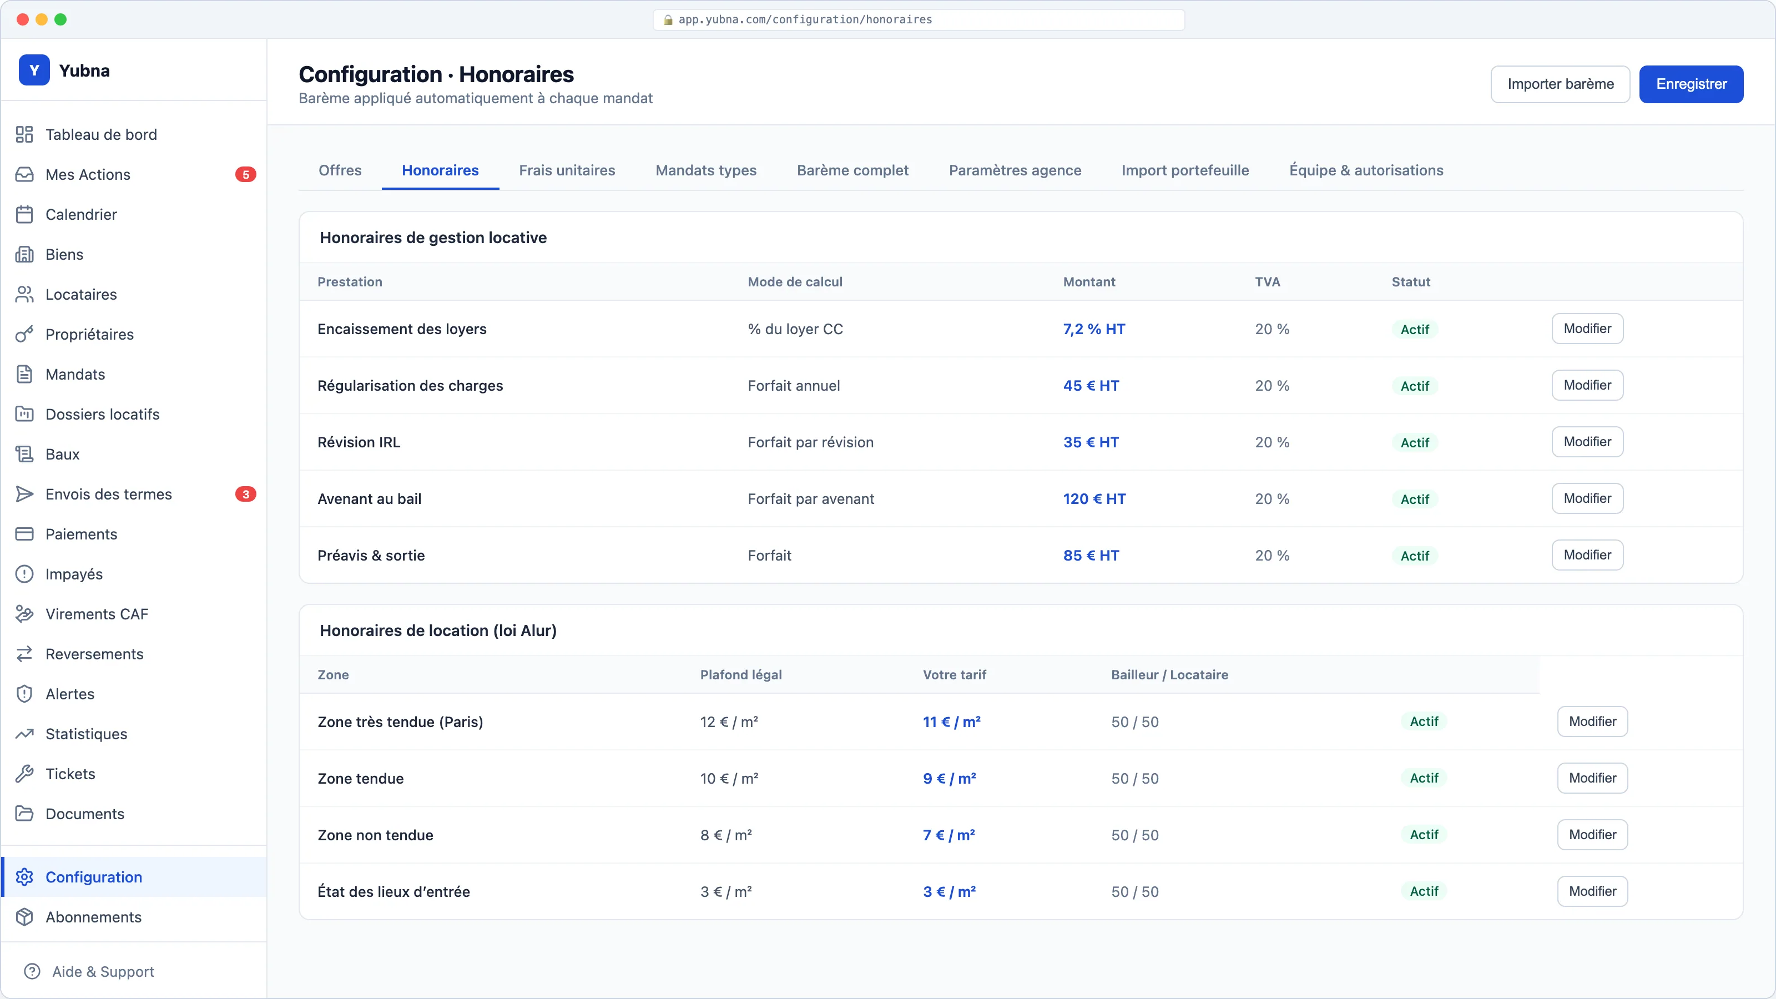Click Actif status for Zone tendue

click(x=1424, y=778)
